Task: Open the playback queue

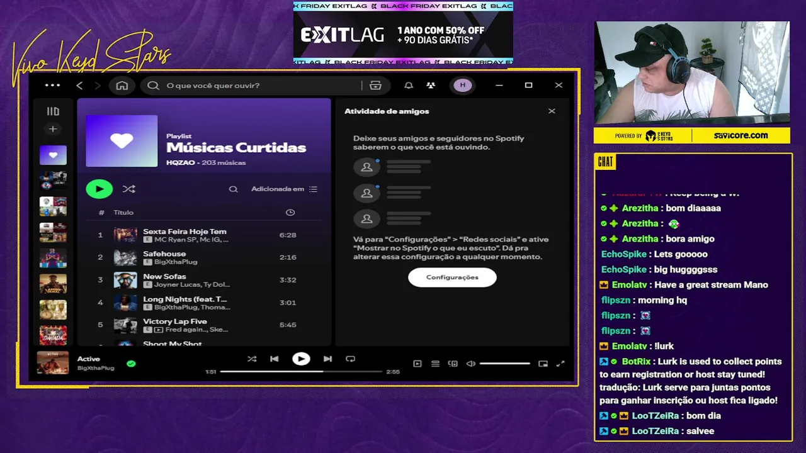Action: pos(435,364)
